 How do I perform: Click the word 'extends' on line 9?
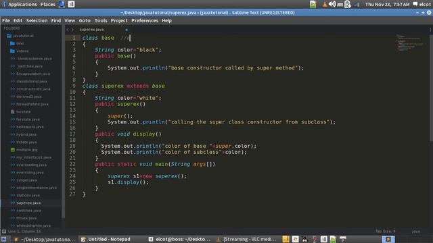pyautogui.click(x=137, y=86)
